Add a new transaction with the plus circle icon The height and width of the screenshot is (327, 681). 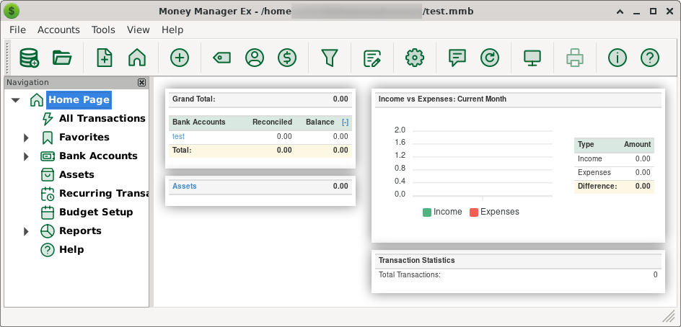(x=180, y=57)
